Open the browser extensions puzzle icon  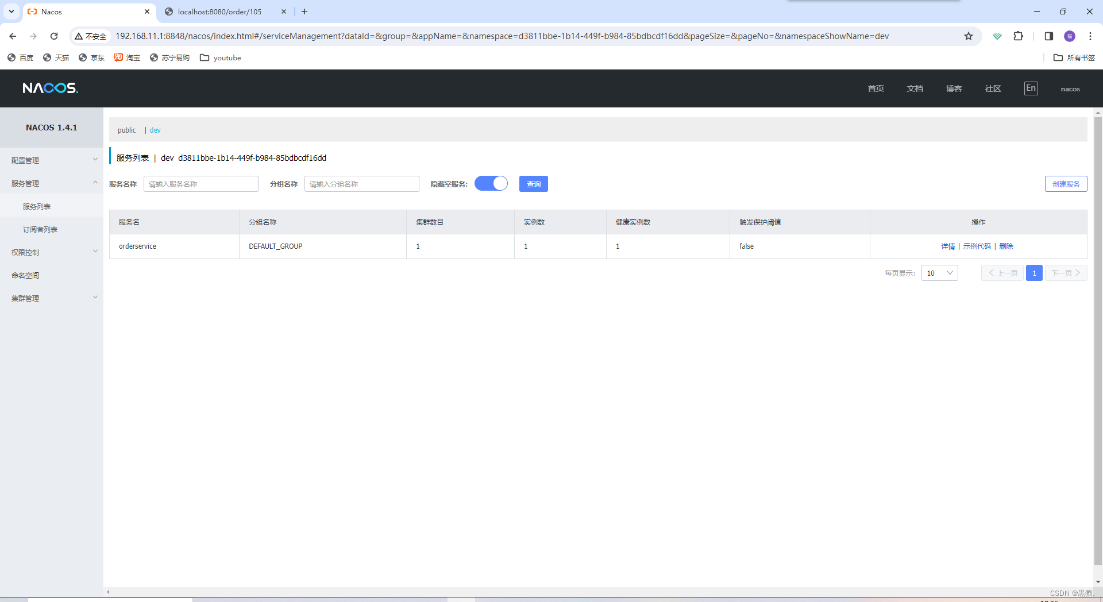point(1018,36)
